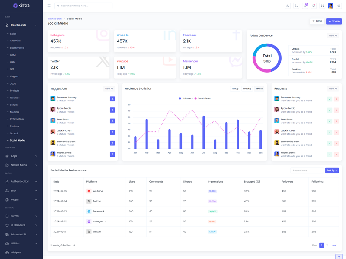The image size is (346, 259).
Task: Click the Followers legend color dot
Action: [180, 98]
